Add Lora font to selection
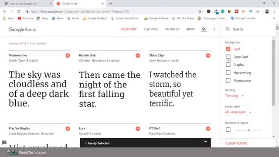279x157 pixels. pyautogui.click(x=138, y=129)
